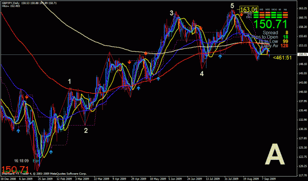Click the STR signal bar under M5
This screenshot has width=308, height=181.
click(262, 15)
